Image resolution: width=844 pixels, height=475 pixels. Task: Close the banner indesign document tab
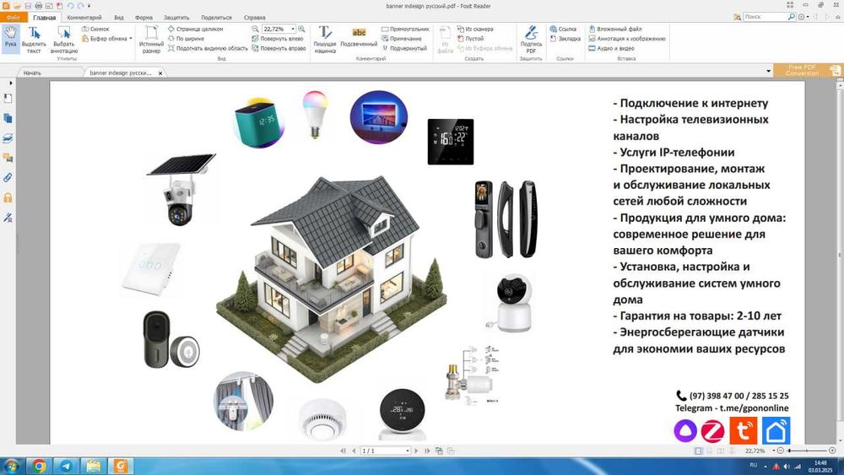160,73
